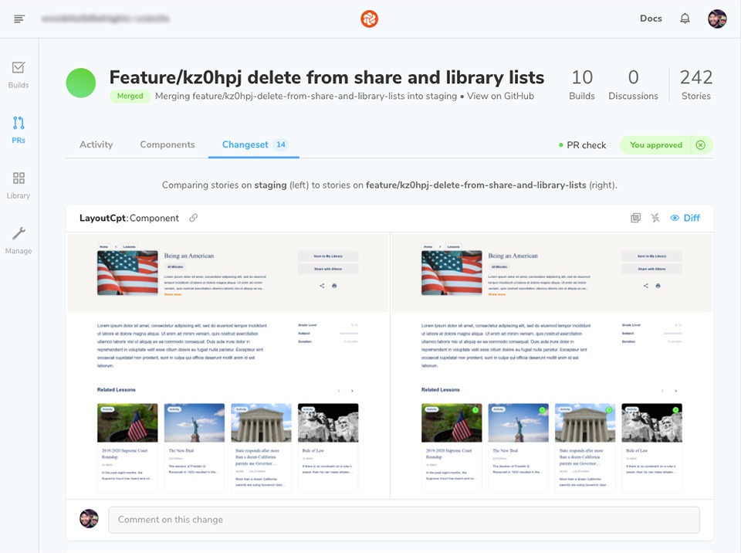This screenshot has width=741, height=553.
Task: Open the PR check status details
Action: click(582, 145)
